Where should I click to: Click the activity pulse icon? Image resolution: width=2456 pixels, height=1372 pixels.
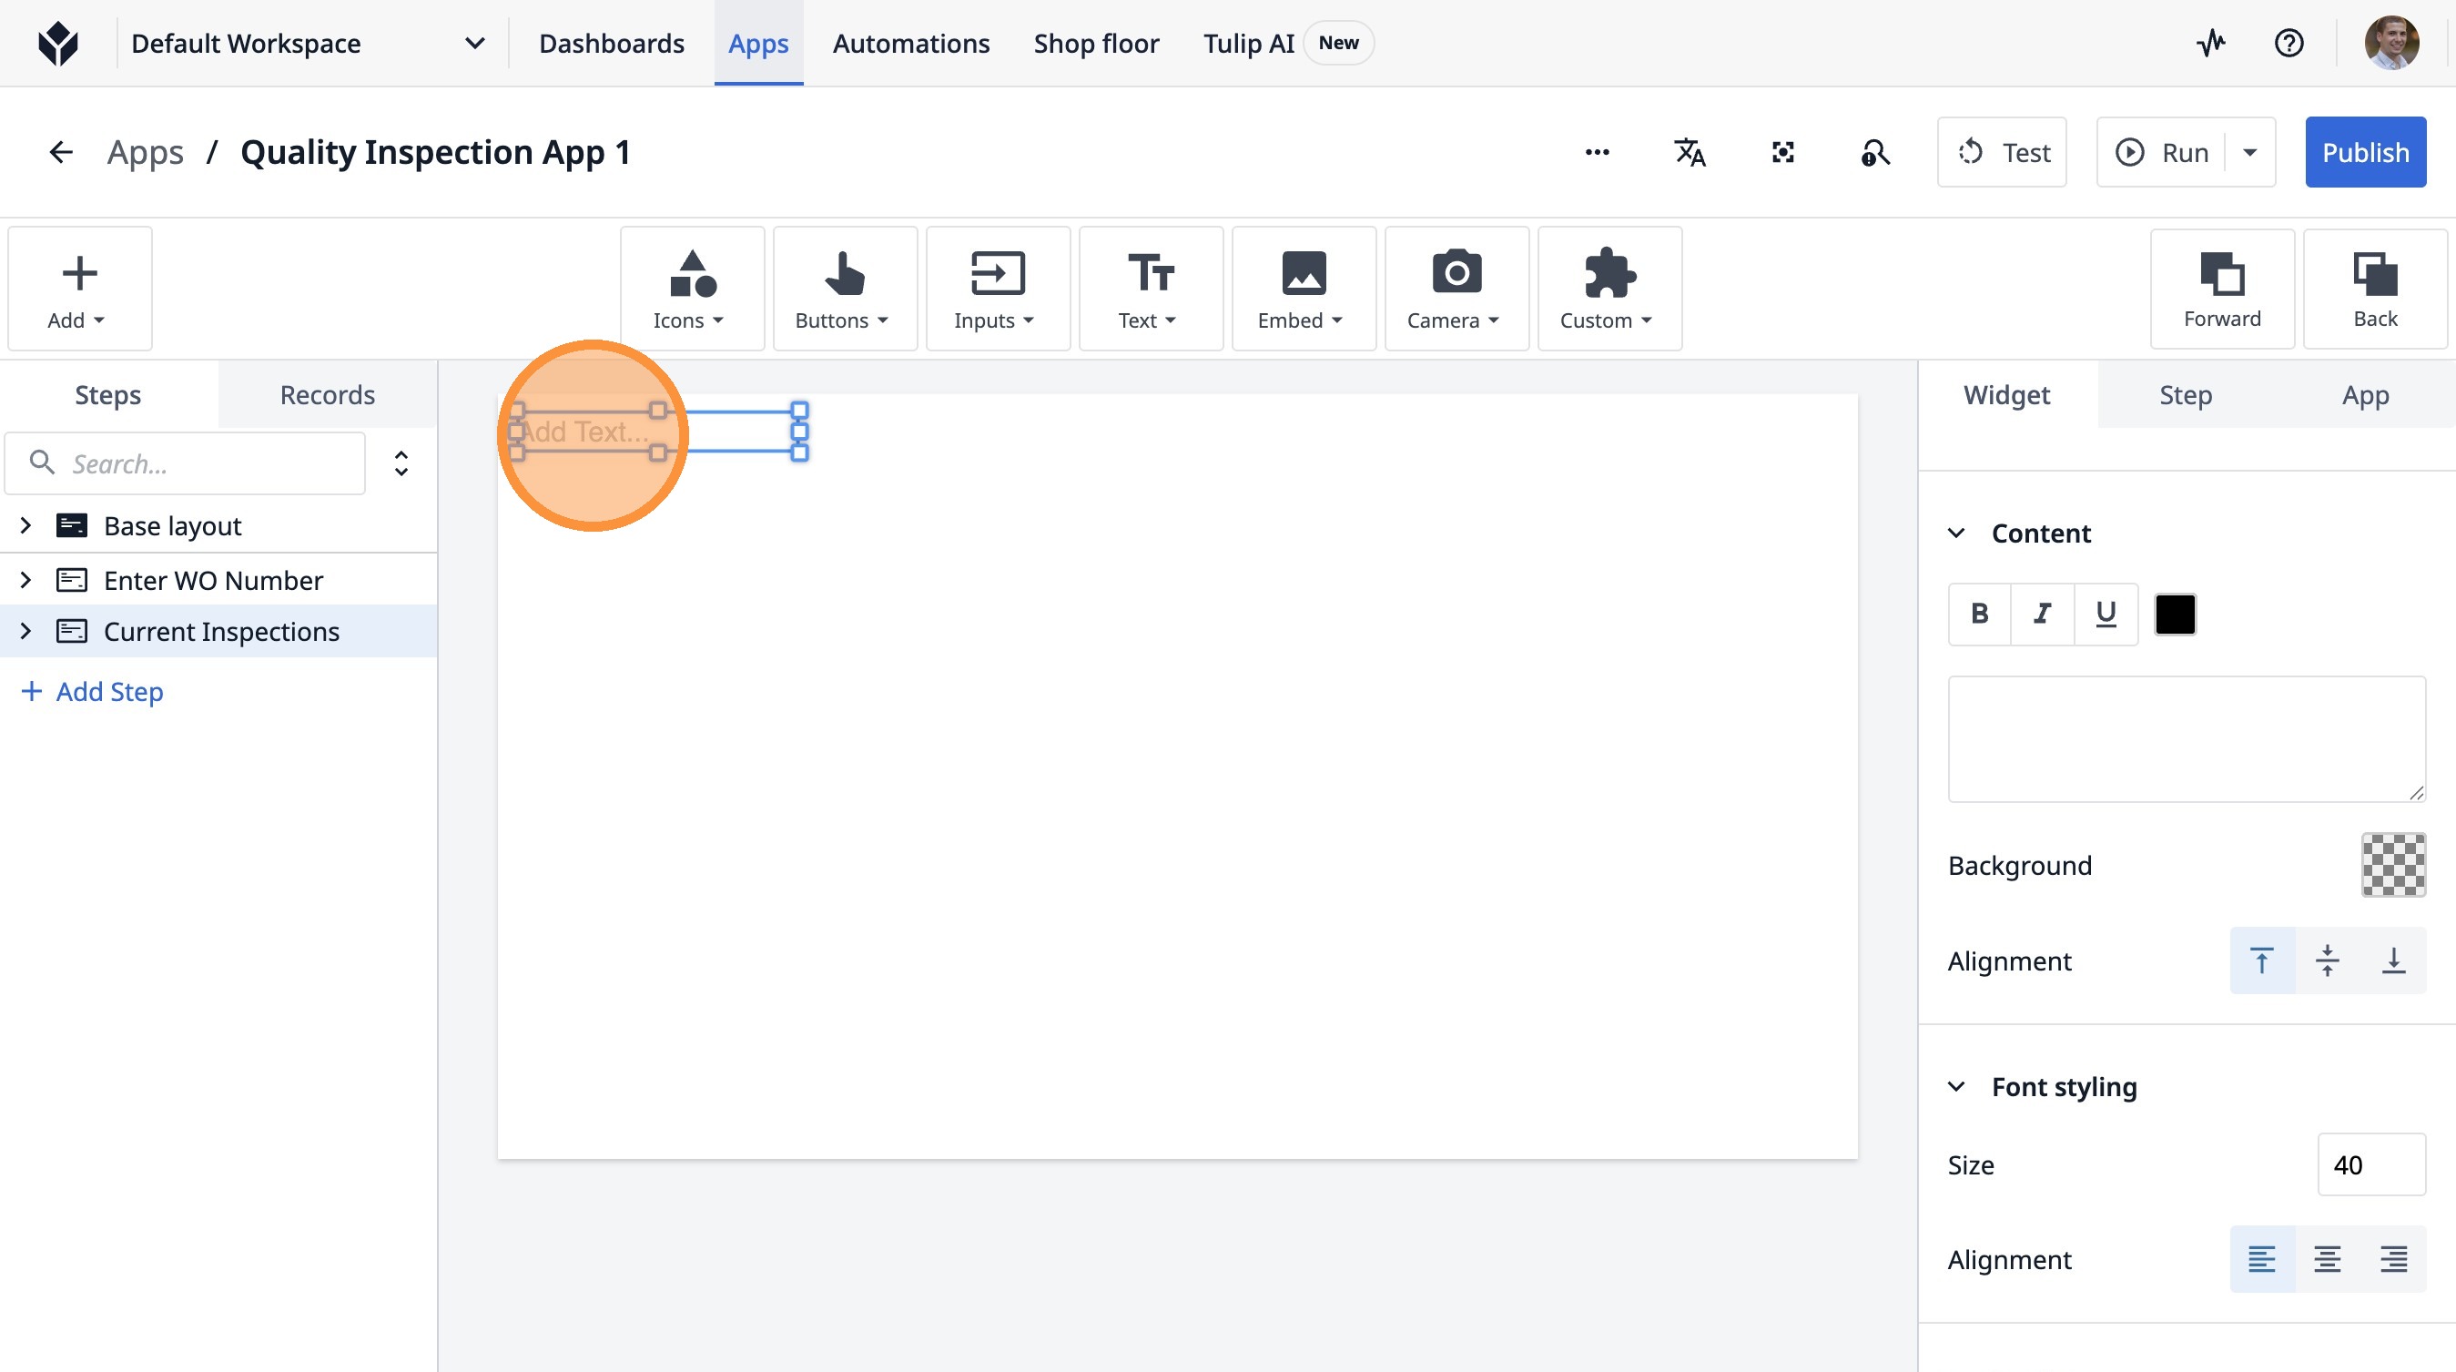2211,43
